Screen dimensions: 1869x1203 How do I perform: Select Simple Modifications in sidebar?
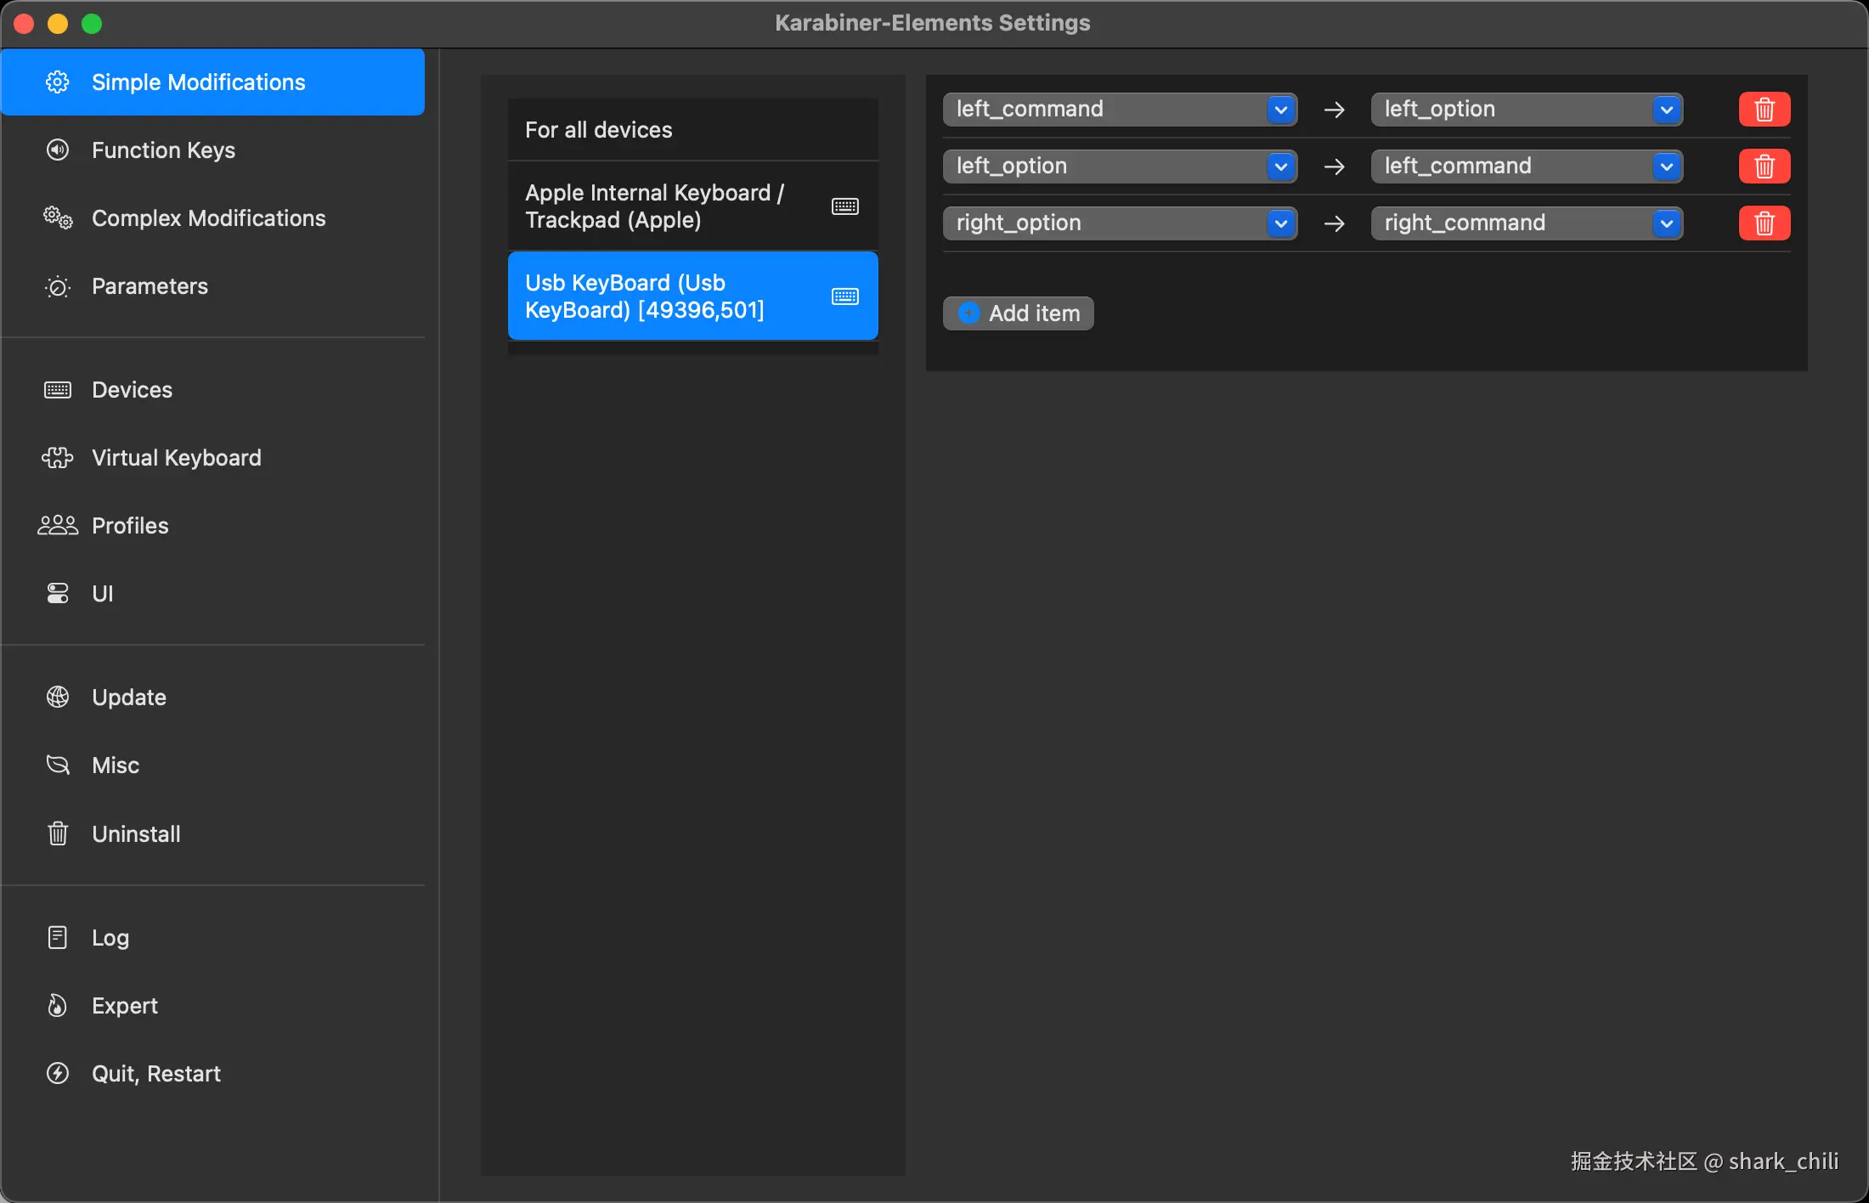tap(198, 82)
